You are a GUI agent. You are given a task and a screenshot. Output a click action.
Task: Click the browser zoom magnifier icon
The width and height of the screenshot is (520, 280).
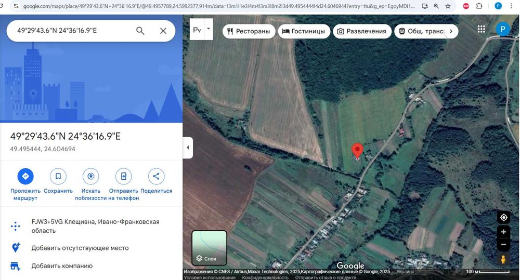436,6
